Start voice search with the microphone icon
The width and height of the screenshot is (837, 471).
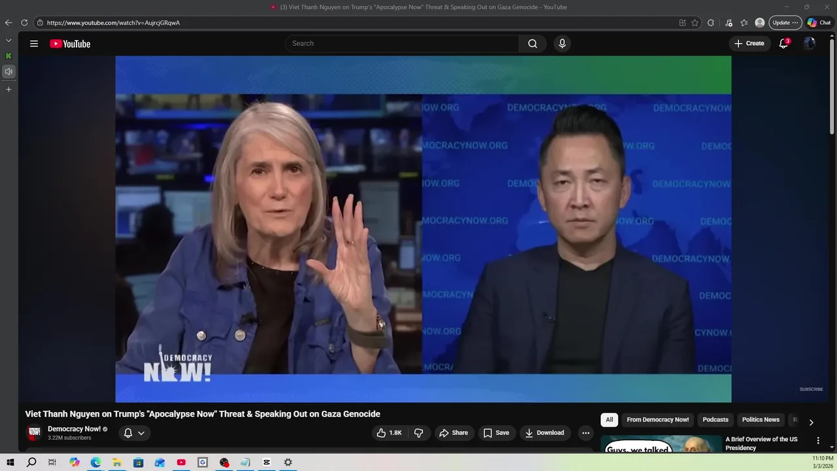coord(562,43)
